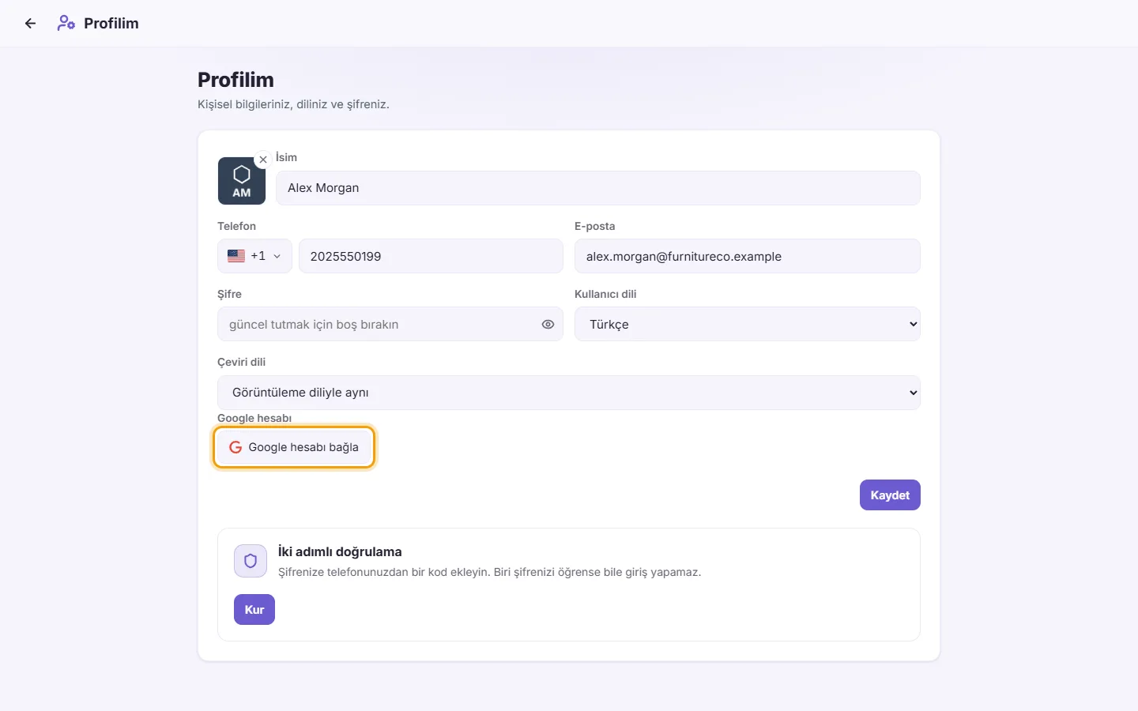Click the user settings icon beside Profilim
1138x711 pixels.
(66, 24)
